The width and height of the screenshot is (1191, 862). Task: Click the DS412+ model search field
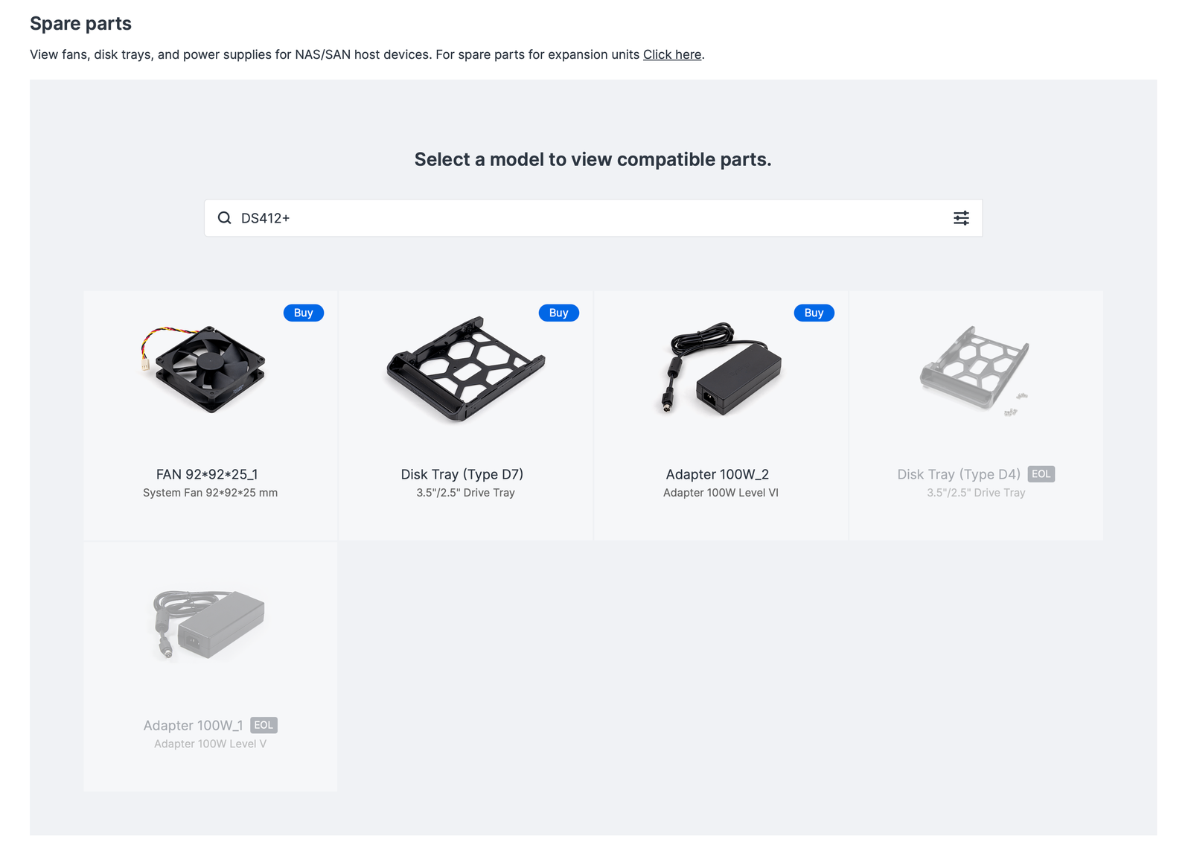click(x=593, y=218)
